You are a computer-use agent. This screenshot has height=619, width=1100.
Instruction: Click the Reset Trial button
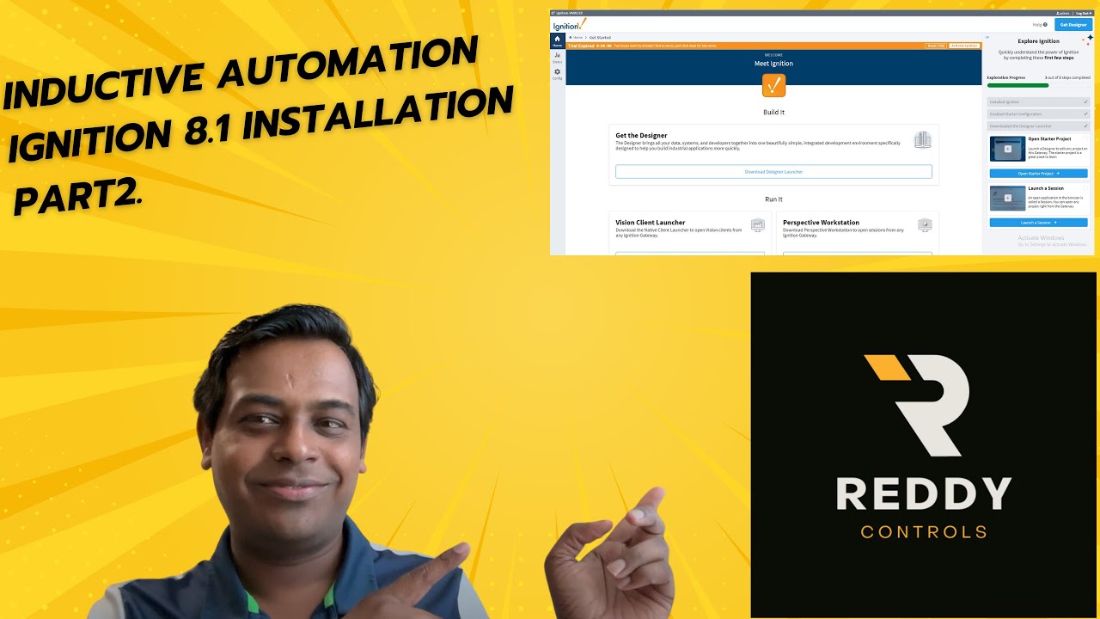[936, 46]
